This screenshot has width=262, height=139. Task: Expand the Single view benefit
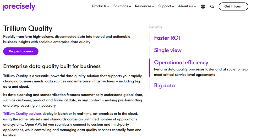point(168,50)
